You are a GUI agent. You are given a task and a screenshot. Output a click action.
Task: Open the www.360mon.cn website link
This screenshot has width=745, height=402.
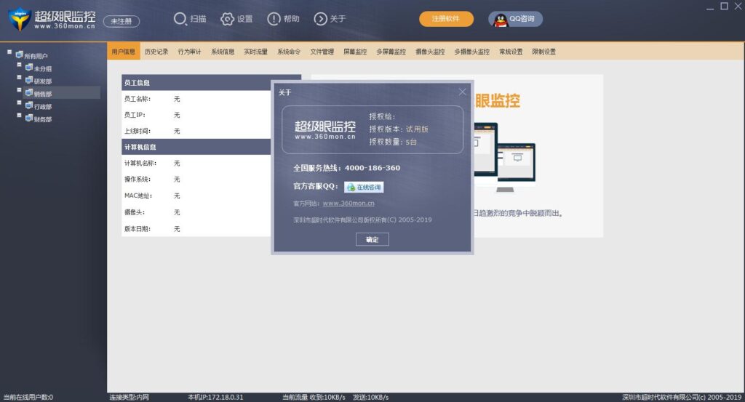[348, 204]
